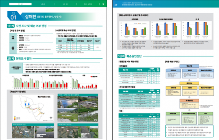Click the 3단계 step badge
219x140 pixels.
(121, 56)
